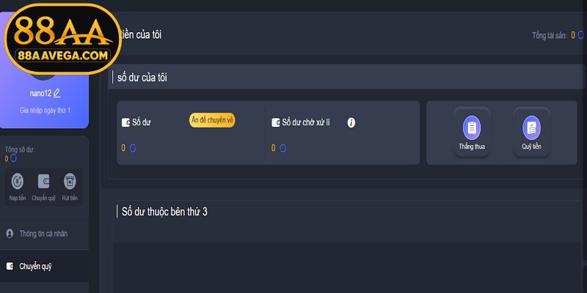Click the edit pencil beside username nano12
This screenshot has width=587, height=293.
[57, 93]
